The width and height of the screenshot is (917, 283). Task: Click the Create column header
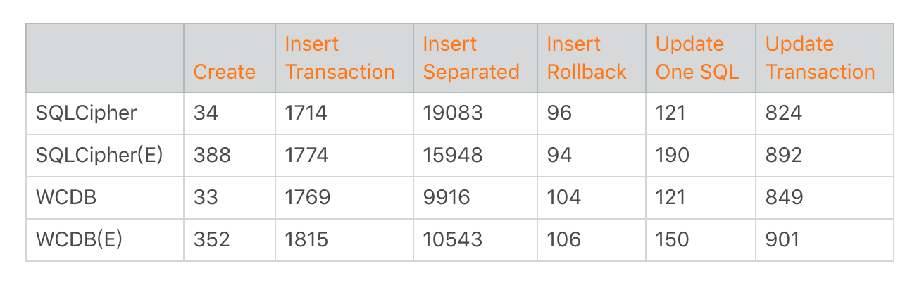tap(225, 72)
